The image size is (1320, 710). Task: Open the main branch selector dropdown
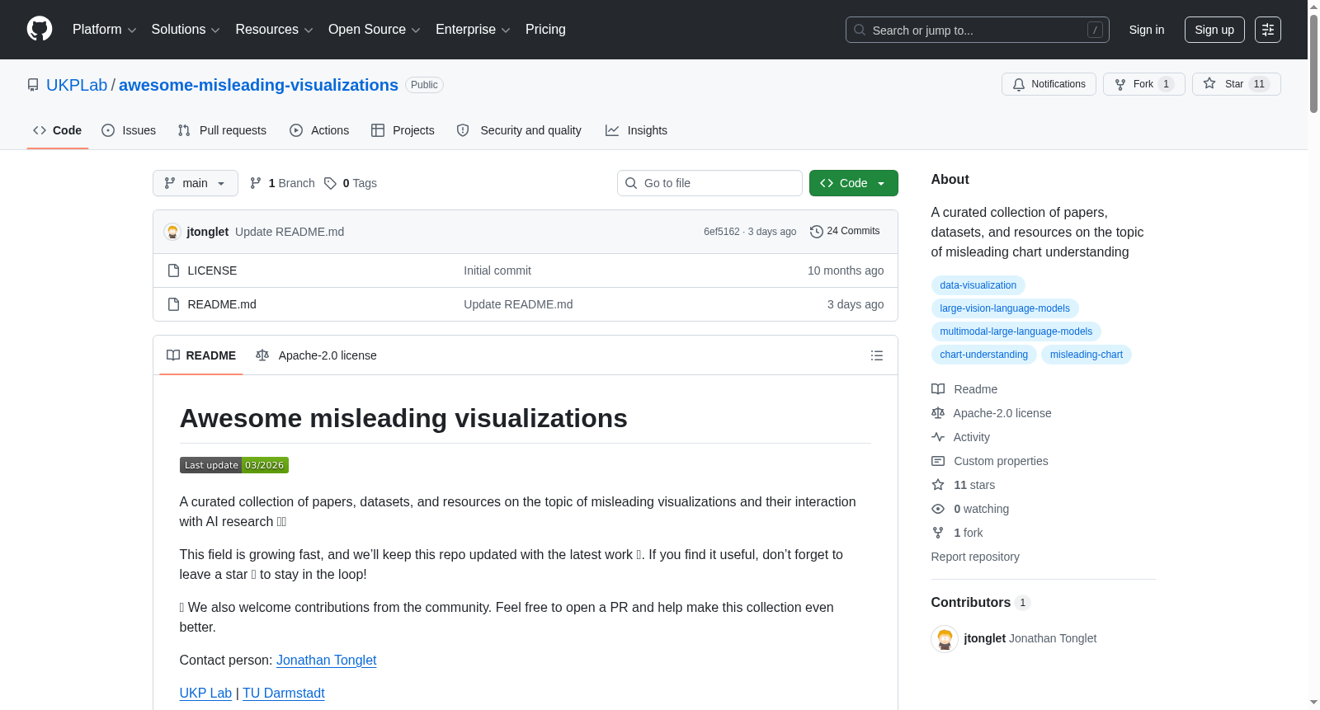click(x=195, y=183)
